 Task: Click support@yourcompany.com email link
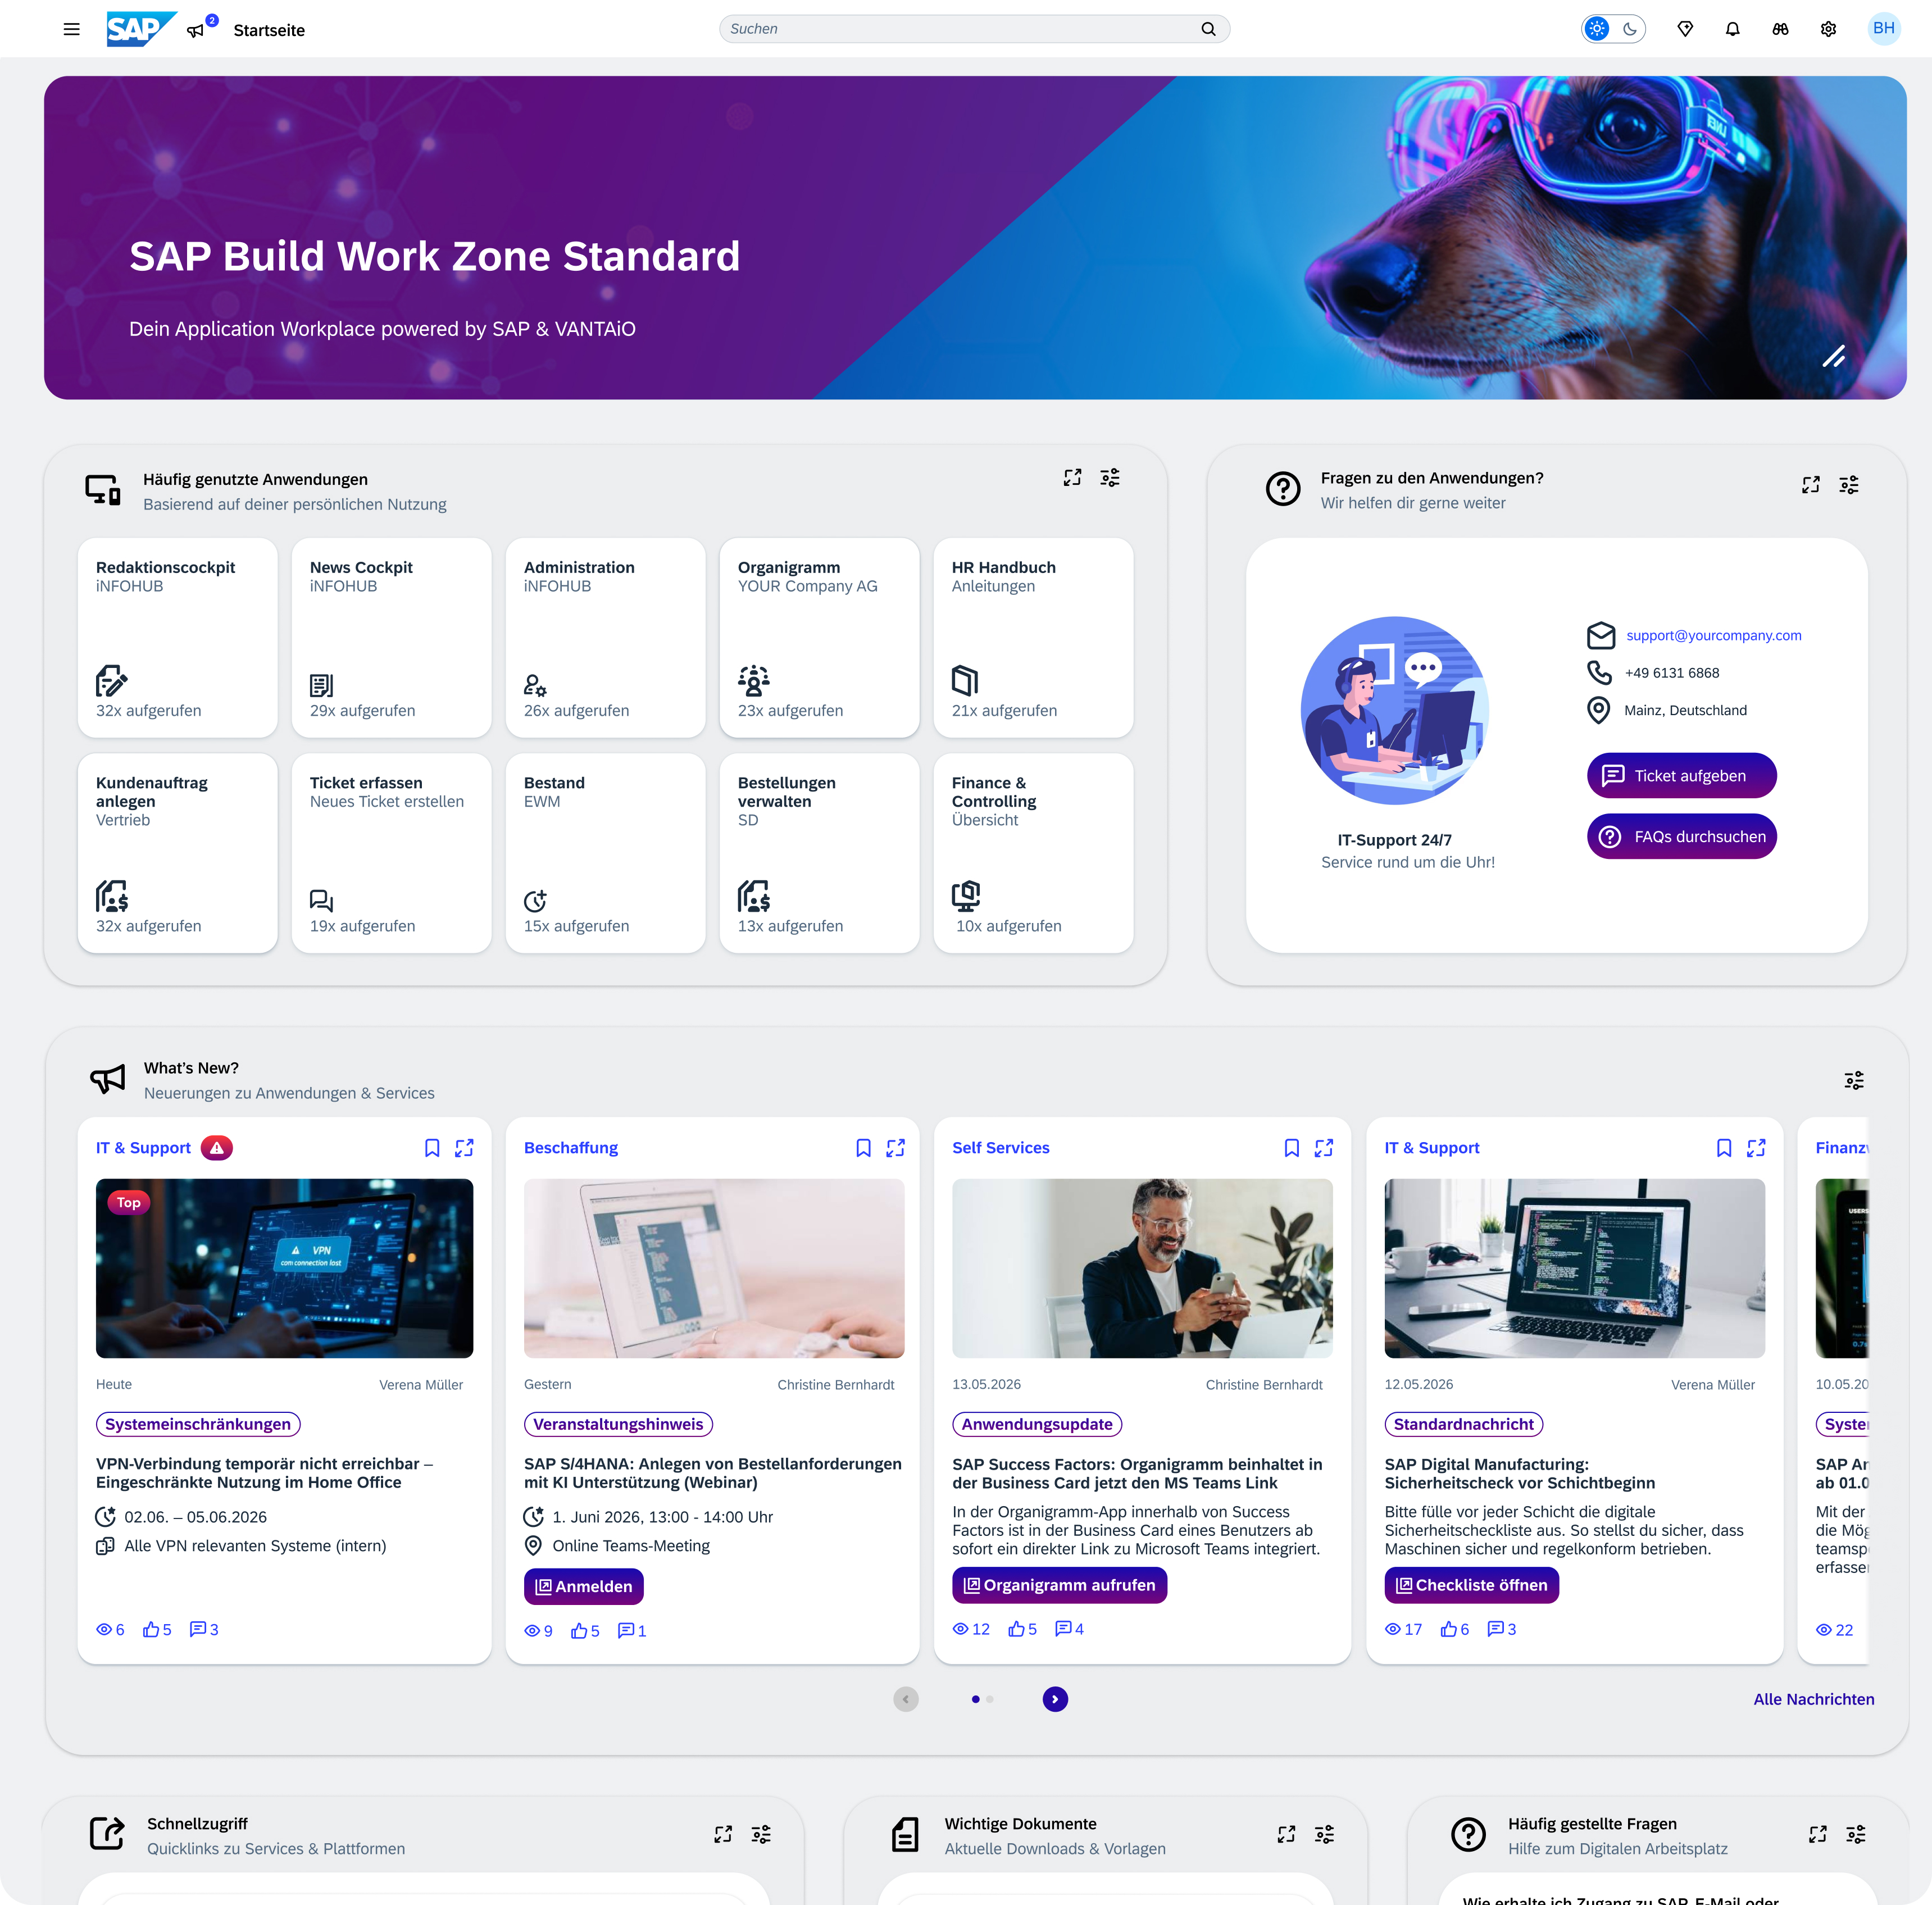(x=1714, y=635)
